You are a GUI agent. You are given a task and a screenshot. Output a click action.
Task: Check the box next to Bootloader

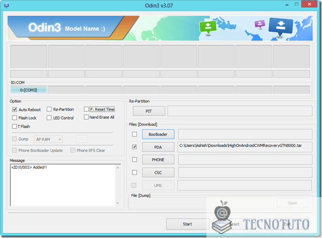(x=134, y=134)
